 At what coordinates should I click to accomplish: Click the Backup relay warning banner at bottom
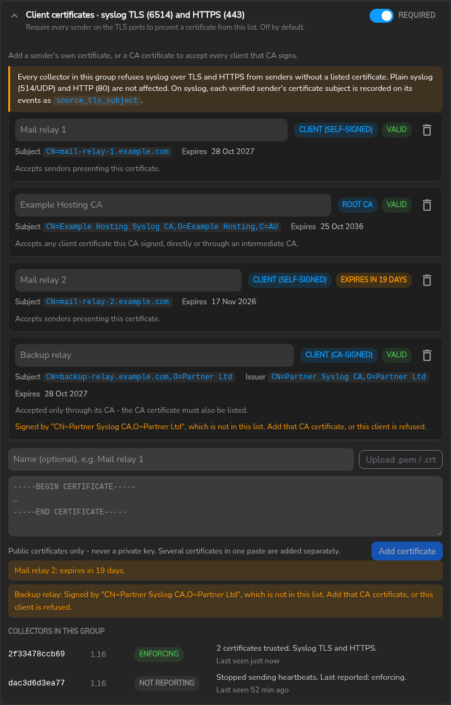point(226,601)
